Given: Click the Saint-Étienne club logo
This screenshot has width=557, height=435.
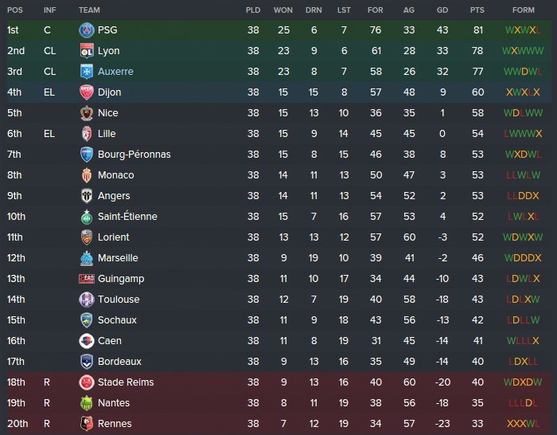Looking at the screenshot, I should click(86, 217).
